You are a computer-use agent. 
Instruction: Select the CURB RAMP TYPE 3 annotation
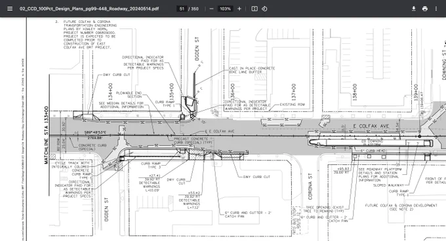(x=151, y=166)
